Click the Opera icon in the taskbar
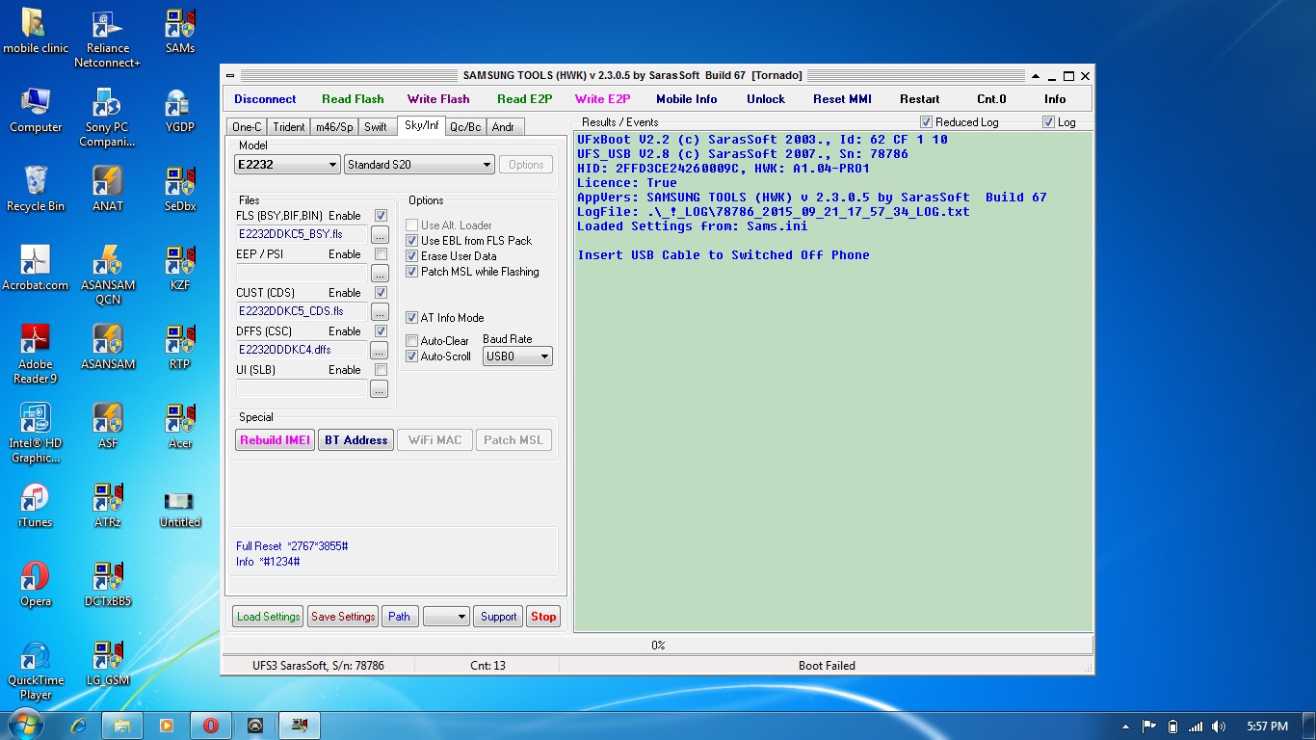The image size is (1316, 740). coord(210,726)
